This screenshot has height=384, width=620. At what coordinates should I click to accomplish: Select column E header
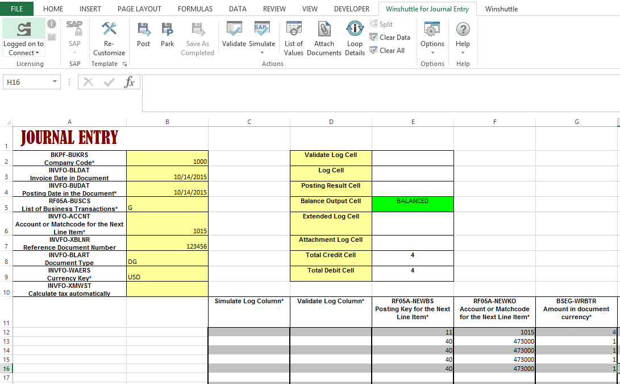pos(413,122)
